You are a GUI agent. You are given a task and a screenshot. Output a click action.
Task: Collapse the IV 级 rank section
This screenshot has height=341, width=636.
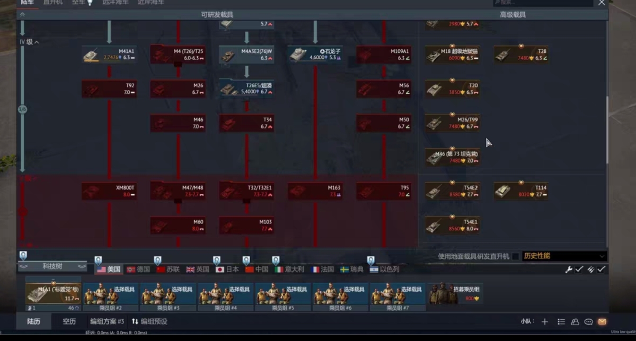(30, 41)
